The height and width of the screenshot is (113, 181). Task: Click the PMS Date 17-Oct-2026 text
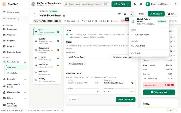point(12,110)
